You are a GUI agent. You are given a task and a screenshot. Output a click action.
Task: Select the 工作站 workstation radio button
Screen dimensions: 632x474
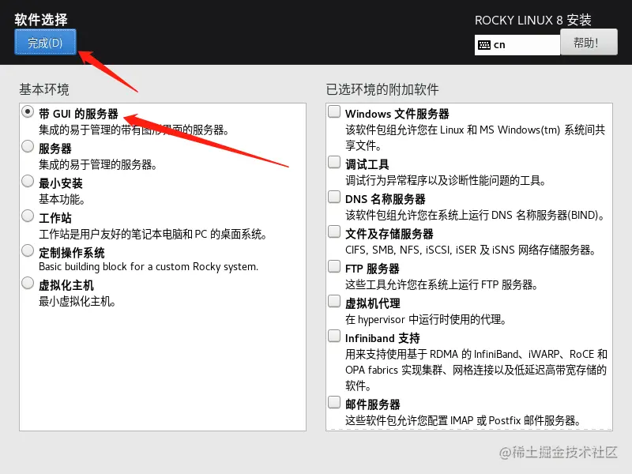click(x=28, y=216)
